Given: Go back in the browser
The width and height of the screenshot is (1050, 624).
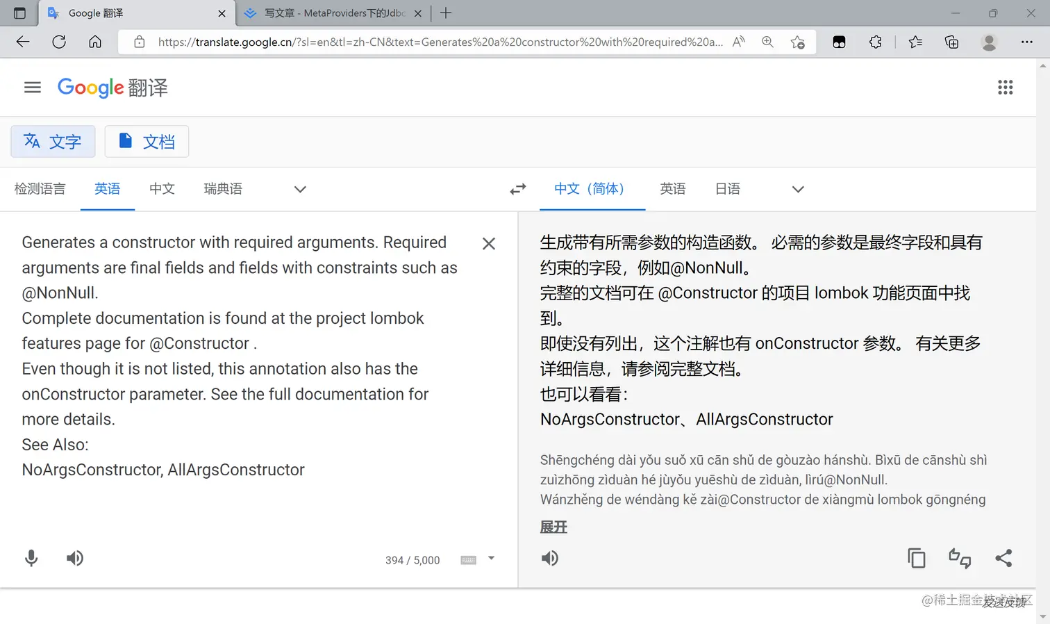Looking at the screenshot, I should pyautogui.click(x=23, y=42).
